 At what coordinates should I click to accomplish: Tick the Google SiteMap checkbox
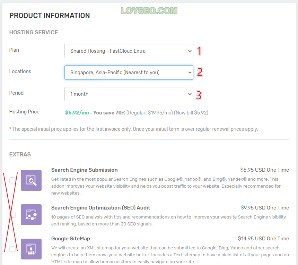[x=12, y=249]
